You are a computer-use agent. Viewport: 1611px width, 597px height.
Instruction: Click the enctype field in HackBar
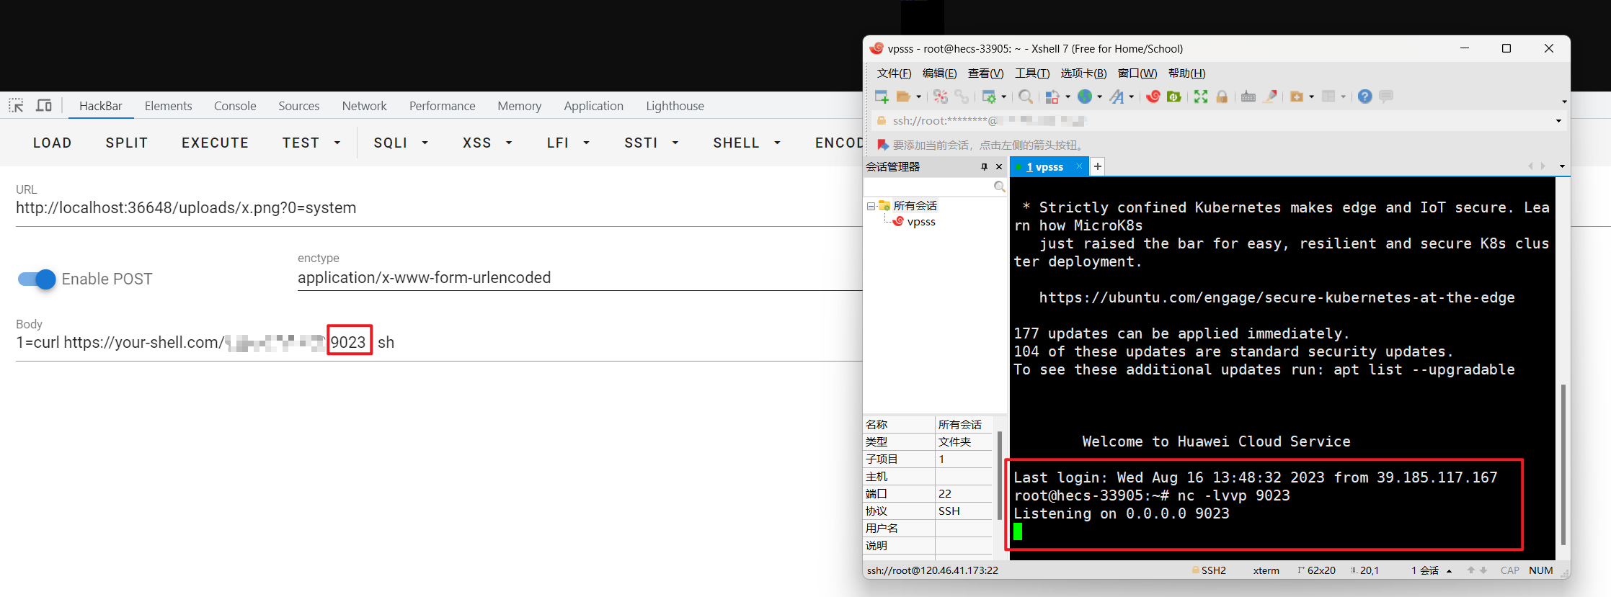580,278
